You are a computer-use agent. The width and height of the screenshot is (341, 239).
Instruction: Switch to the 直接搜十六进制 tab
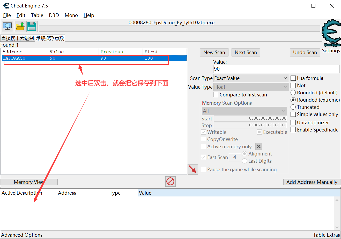coord(18,38)
